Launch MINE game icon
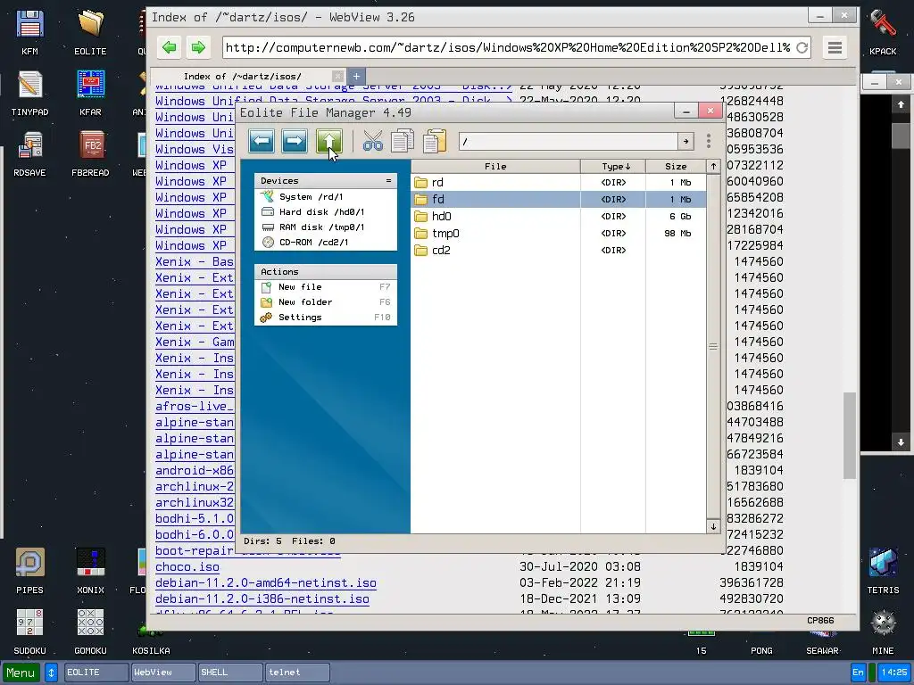Screen dimensions: 914x685 (x=883, y=631)
